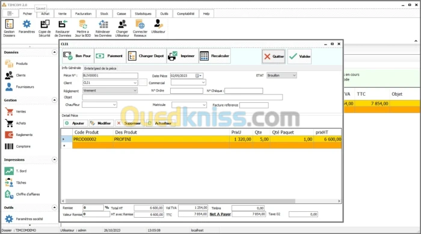This screenshot has width=421, height=234.
Task: Collapse the Outils sidebar section
Action: [x=55, y=208]
